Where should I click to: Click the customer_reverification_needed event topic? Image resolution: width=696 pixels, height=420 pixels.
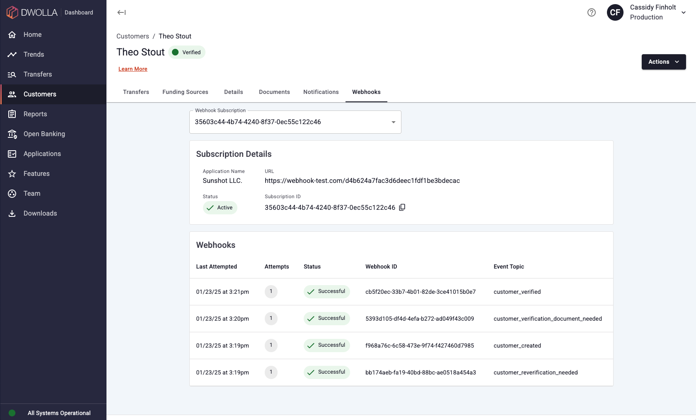click(x=536, y=372)
